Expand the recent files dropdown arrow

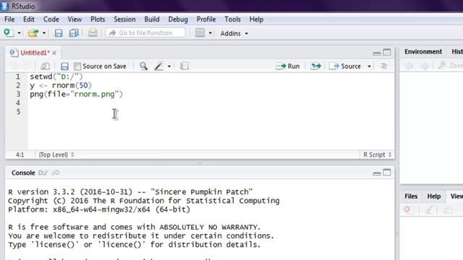[44, 33]
